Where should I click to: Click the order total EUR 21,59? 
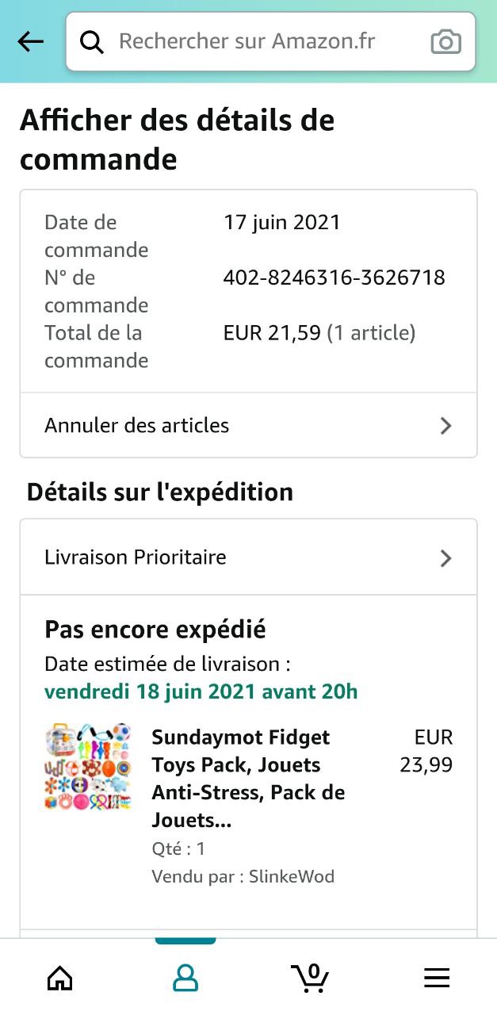click(272, 333)
